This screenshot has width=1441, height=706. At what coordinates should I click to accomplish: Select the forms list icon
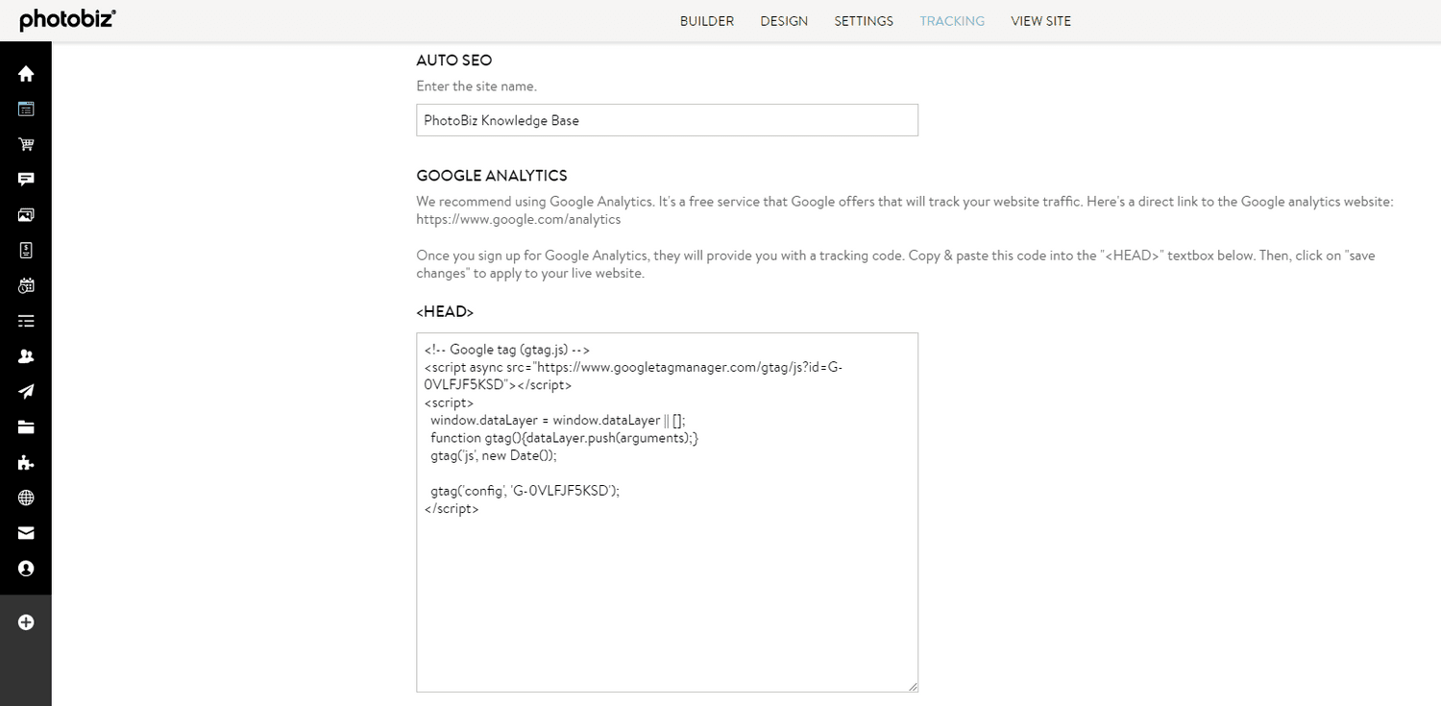point(25,320)
